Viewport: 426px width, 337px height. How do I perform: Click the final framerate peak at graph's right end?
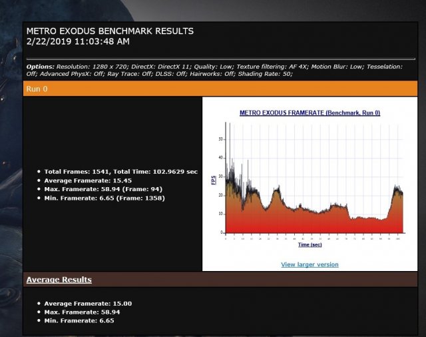coord(398,188)
